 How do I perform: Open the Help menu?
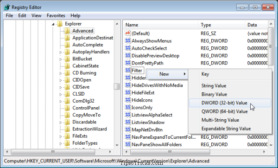click(x=76, y=15)
